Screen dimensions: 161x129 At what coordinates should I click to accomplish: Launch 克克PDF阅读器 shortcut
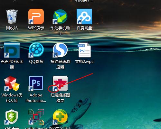point(12,50)
